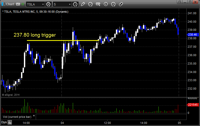Click the 235.00 price axis label
Screen dimensions: 200x126
coord(192,64)
